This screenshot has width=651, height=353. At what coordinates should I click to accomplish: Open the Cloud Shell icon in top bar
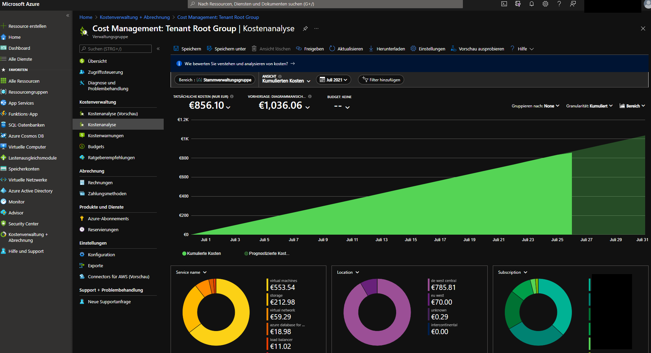(x=504, y=4)
